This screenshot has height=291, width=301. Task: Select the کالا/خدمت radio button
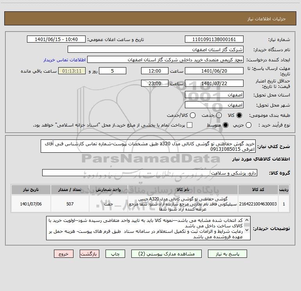(x=193, y=115)
